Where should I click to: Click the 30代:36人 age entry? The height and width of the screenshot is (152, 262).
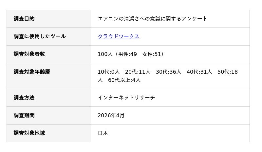click(168, 72)
